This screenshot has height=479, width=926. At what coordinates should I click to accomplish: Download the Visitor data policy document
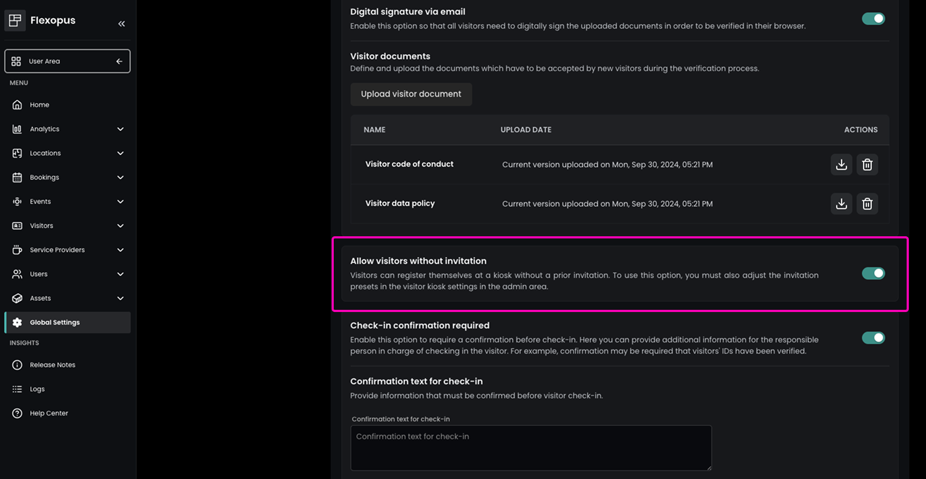point(841,204)
